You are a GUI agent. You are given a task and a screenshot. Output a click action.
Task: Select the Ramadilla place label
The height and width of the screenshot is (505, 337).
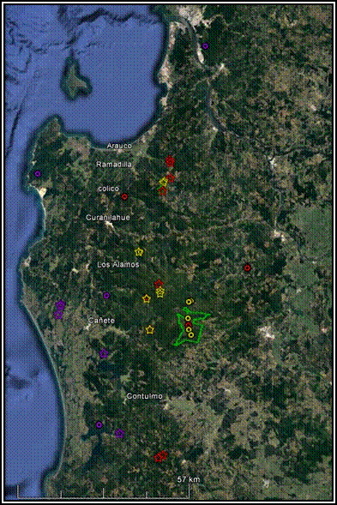[114, 165]
